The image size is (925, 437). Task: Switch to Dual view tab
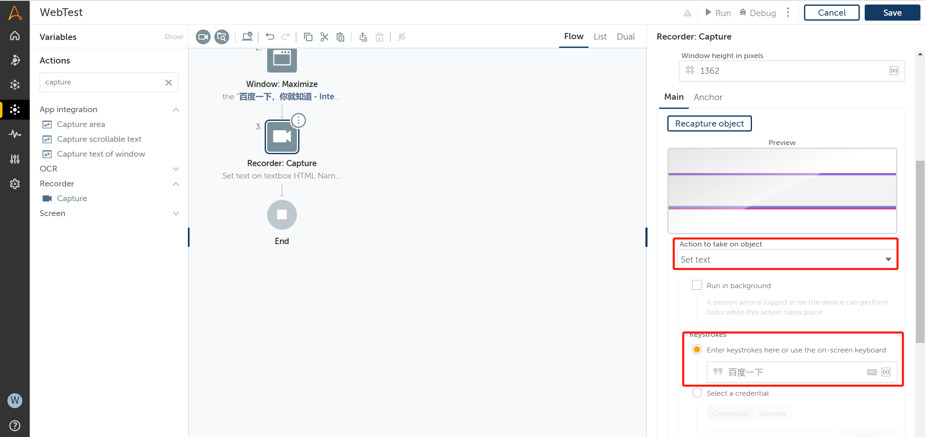[x=626, y=37]
